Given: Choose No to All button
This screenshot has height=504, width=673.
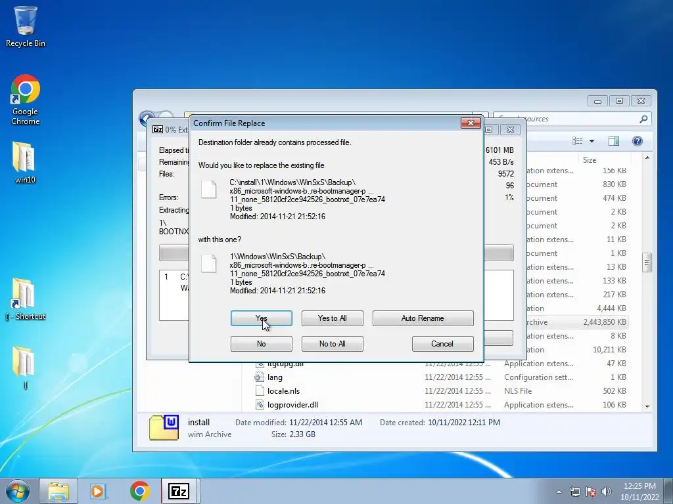Looking at the screenshot, I should click(332, 344).
